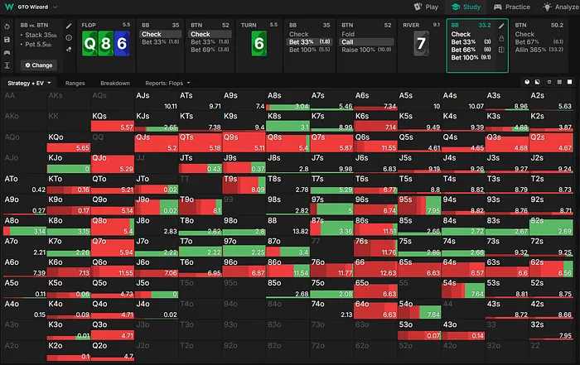The image size is (580, 365).
Task: Switch to the Ranges tab
Action: click(75, 84)
